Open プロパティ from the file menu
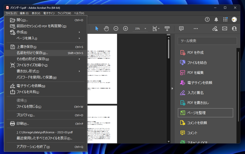 [46, 115]
